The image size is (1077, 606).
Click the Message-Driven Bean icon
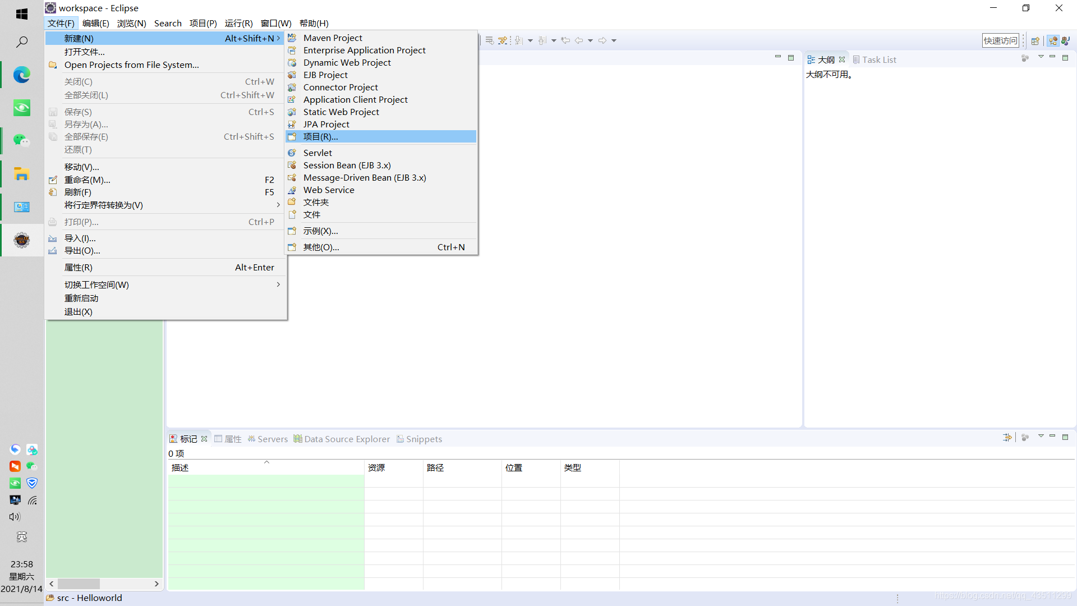coord(292,177)
